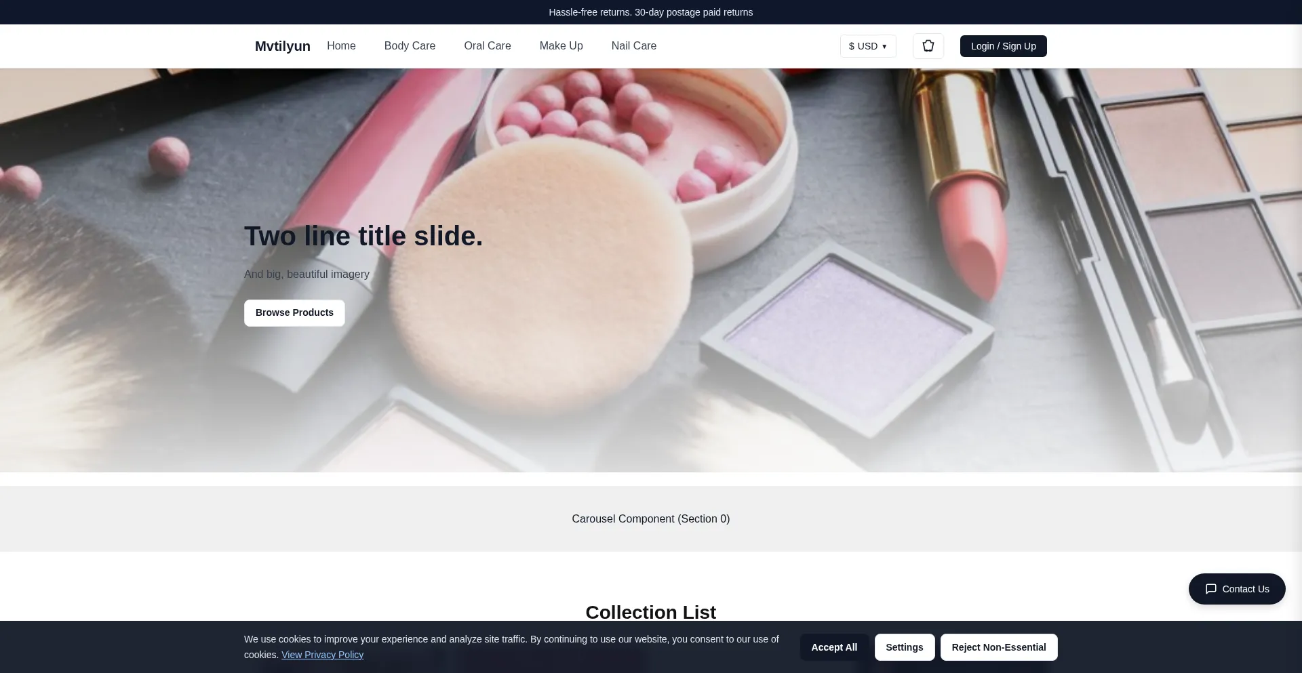Open the shopping bag cart
1302x673 pixels.
[x=928, y=45]
